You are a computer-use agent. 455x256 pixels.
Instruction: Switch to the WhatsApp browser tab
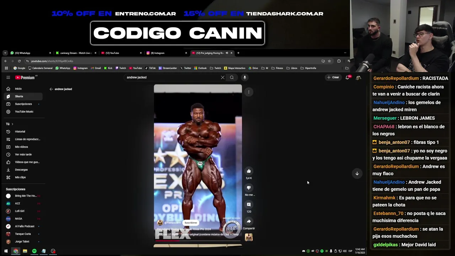pyautogui.click(x=30, y=53)
